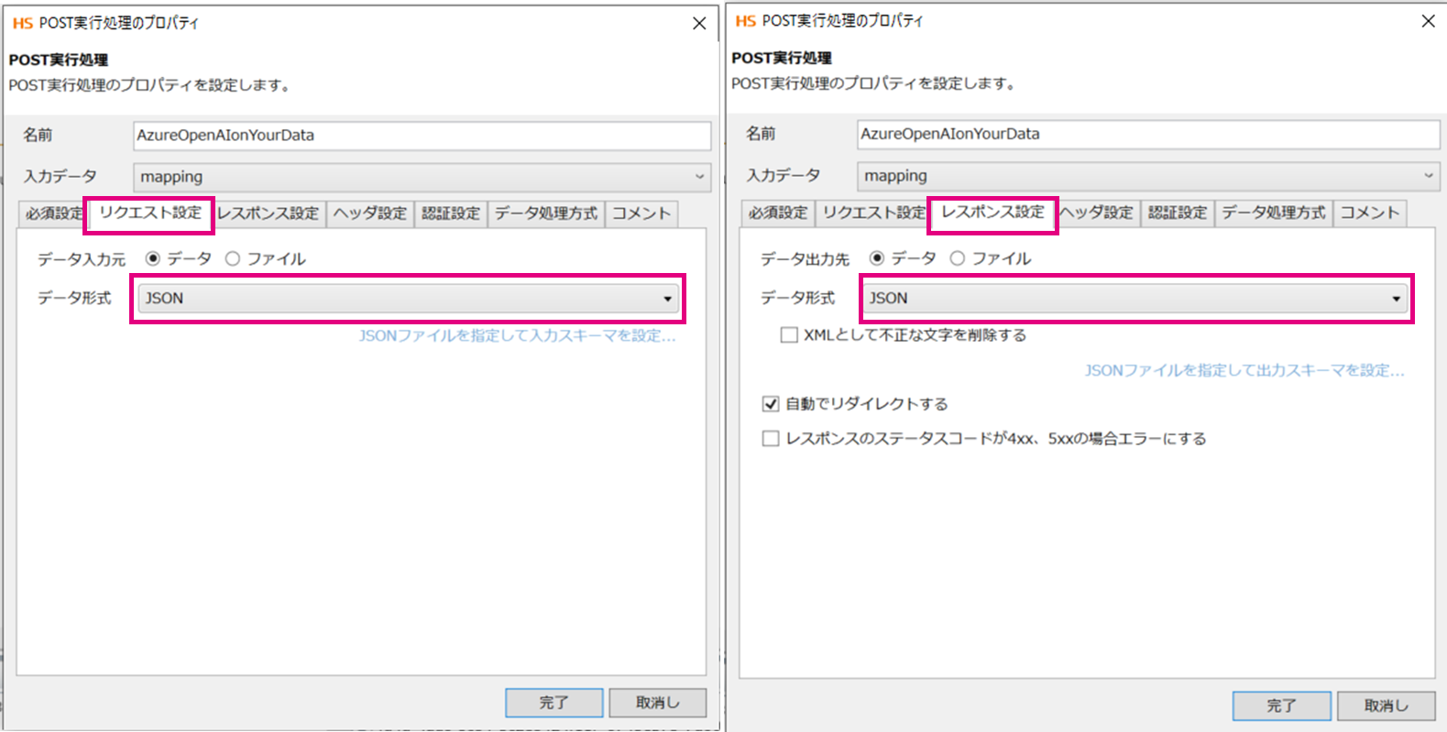Open コメント tab in right dialog

click(x=1370, y=213)
